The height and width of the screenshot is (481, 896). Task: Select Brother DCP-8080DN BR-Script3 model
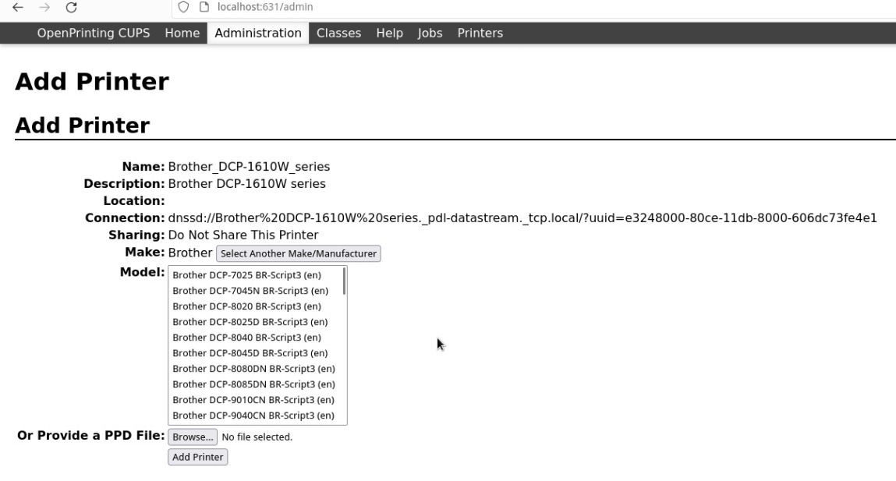(x=256, y=369)
